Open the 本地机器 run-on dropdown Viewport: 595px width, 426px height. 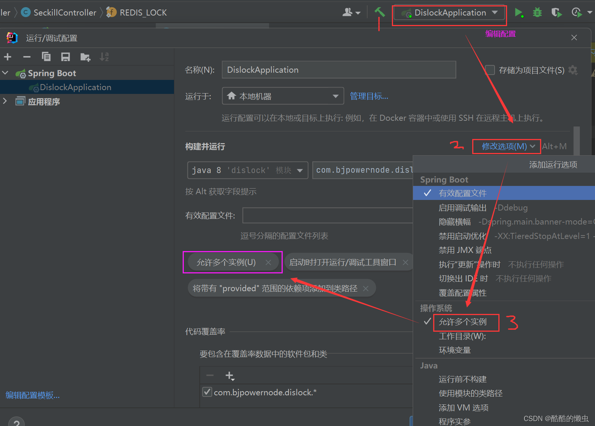(283, 96)
